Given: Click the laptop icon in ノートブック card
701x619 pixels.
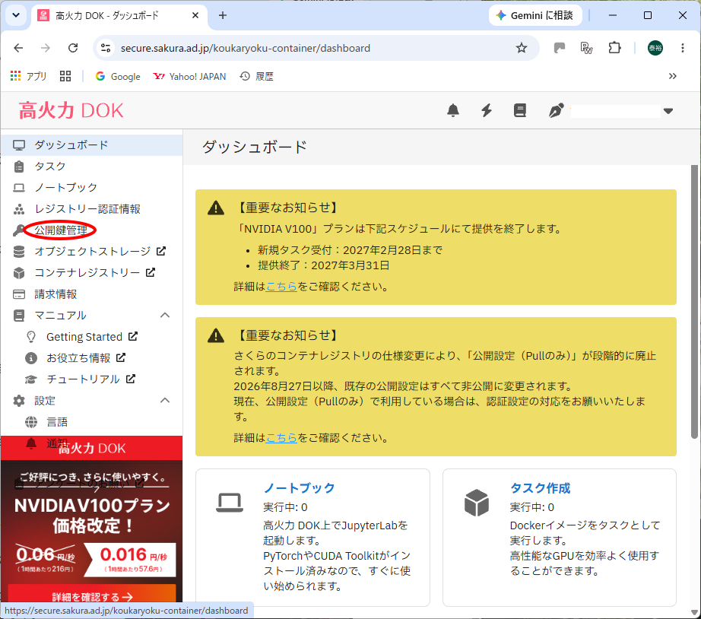Looking at the screenshot, I should point(230,503).
